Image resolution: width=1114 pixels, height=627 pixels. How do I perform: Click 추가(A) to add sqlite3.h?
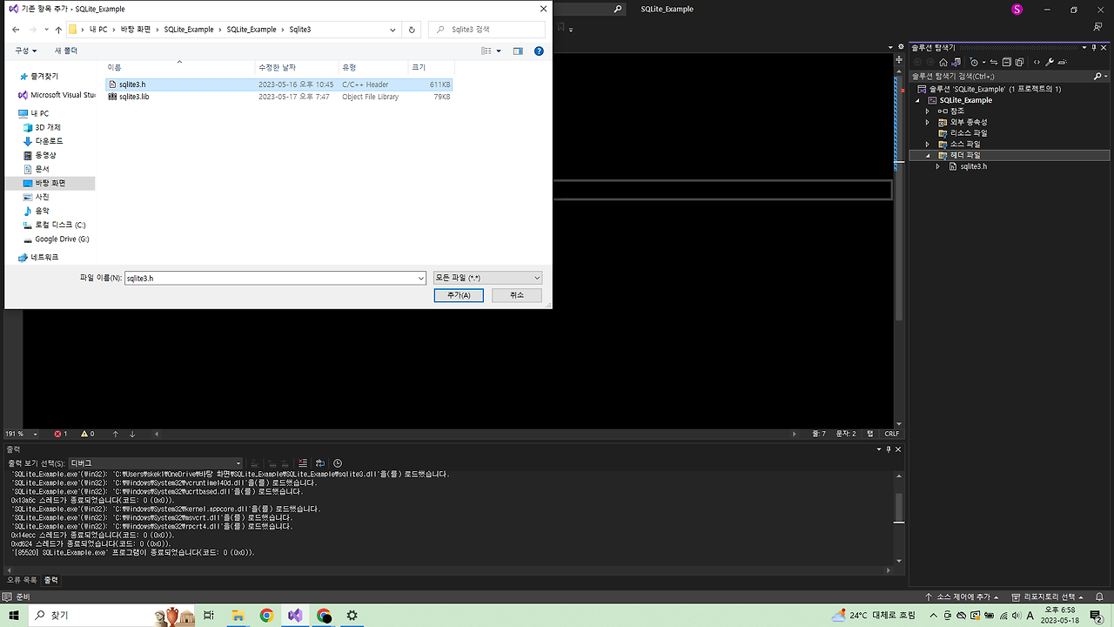click(x=459, y=294)
